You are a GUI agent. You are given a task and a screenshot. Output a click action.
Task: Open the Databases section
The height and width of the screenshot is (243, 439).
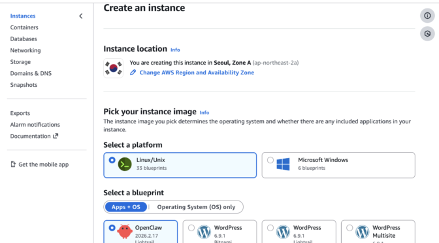(24, 39)
